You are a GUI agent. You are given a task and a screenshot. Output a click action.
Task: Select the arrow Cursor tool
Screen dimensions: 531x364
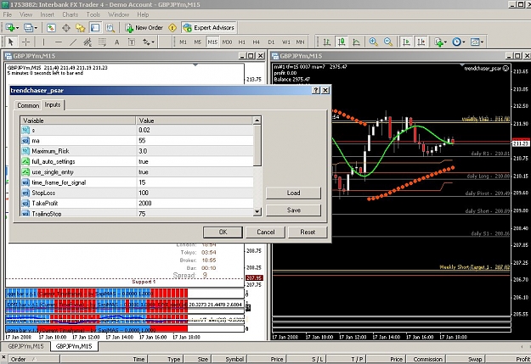point(11,42)
